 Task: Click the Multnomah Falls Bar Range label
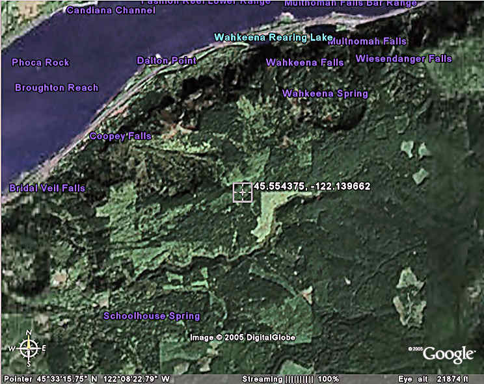pos(351,3)
